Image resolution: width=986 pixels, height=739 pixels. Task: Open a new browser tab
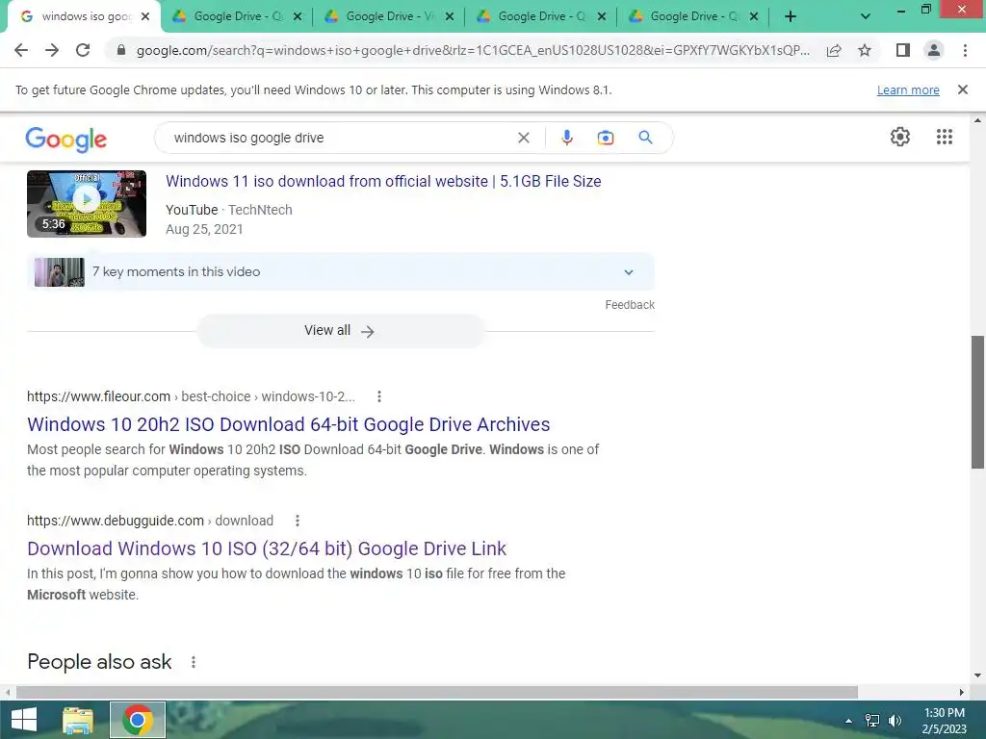[x=791, y=17]
